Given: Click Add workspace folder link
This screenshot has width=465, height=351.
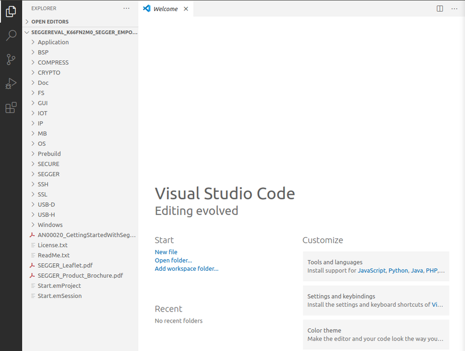Looking at the screenshot, I should point(186,268).
